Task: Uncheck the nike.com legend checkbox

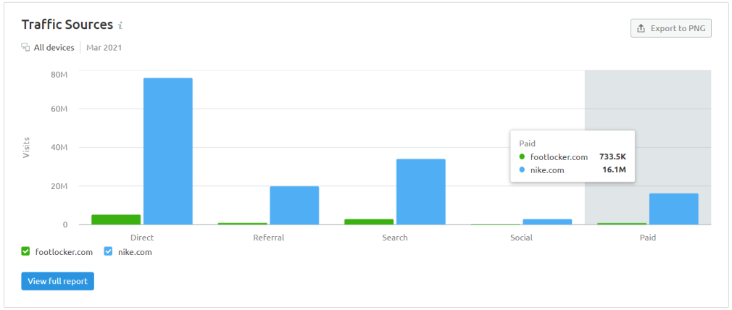Action: tap(108, 251)
